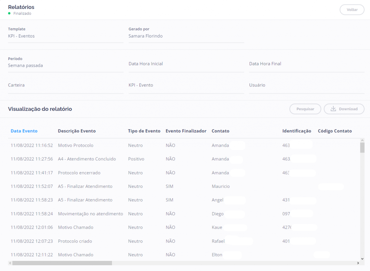Click the Descrição Evento column header
Viewport: 370px width, 271px height.
(77, 131)
